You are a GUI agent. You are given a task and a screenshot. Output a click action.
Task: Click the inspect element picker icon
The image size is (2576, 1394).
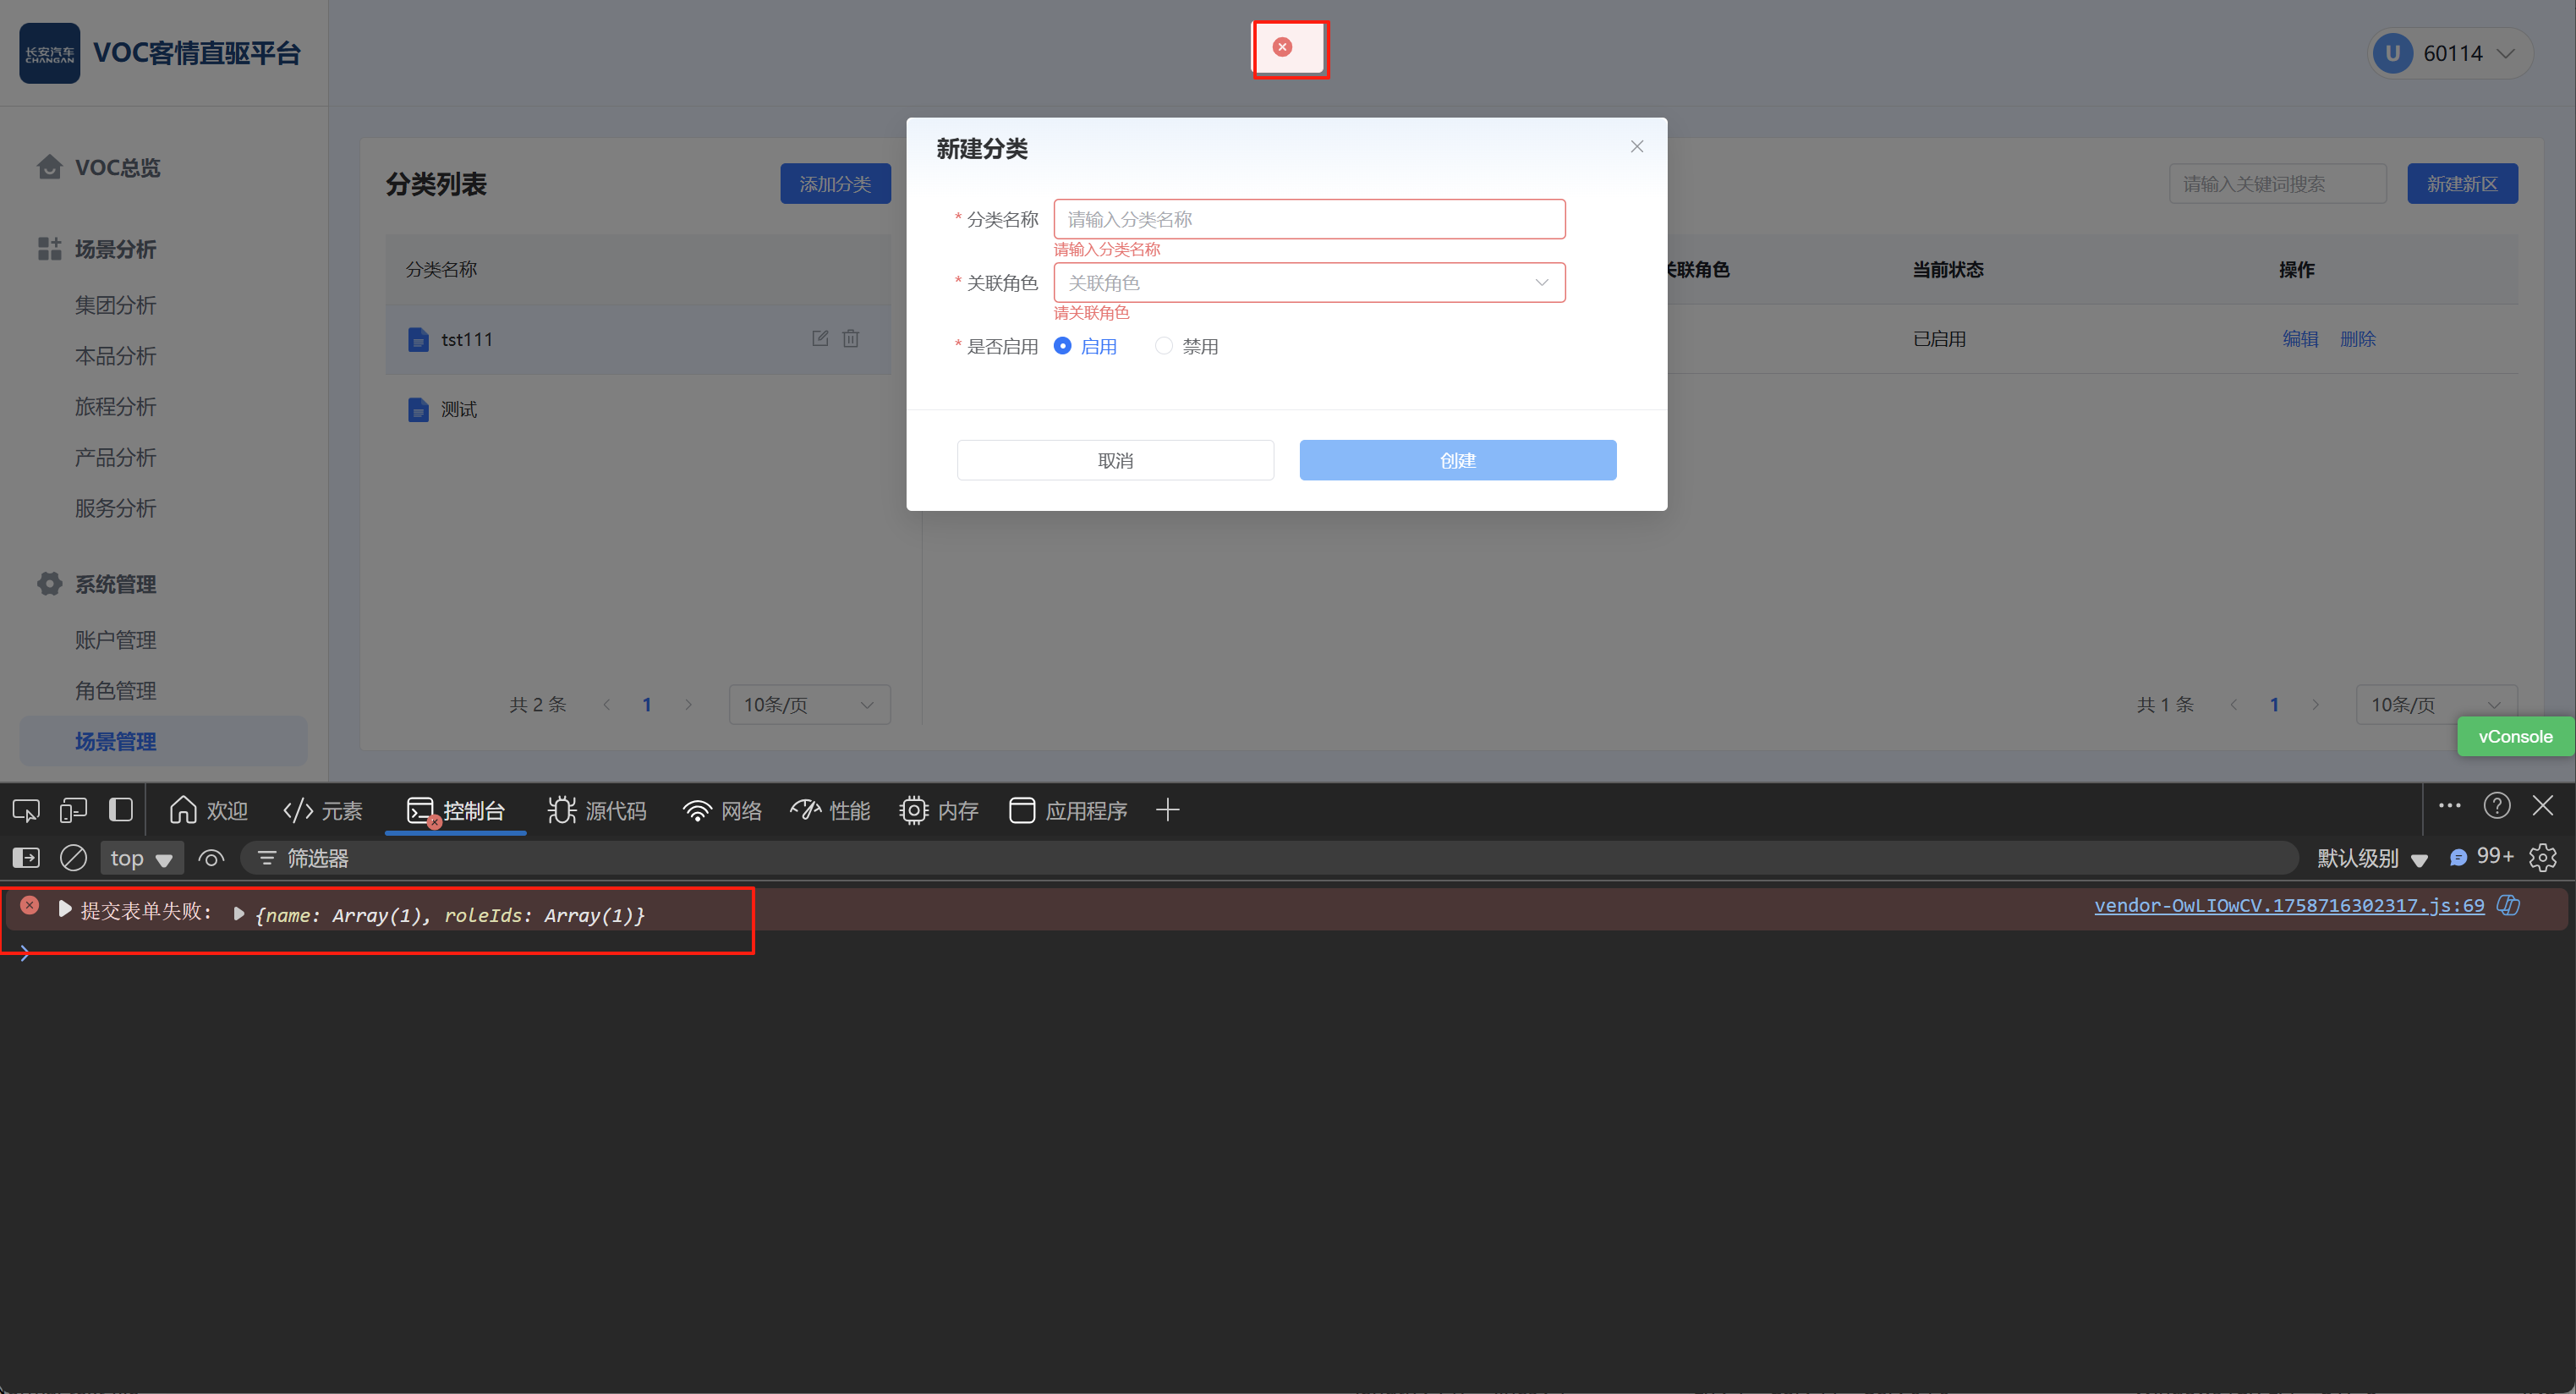point(26,810)
